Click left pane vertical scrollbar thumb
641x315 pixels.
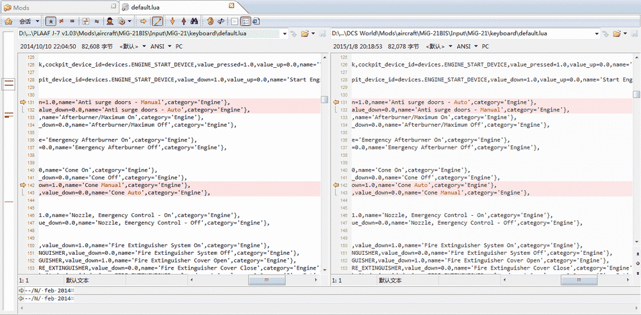point(324,100)
